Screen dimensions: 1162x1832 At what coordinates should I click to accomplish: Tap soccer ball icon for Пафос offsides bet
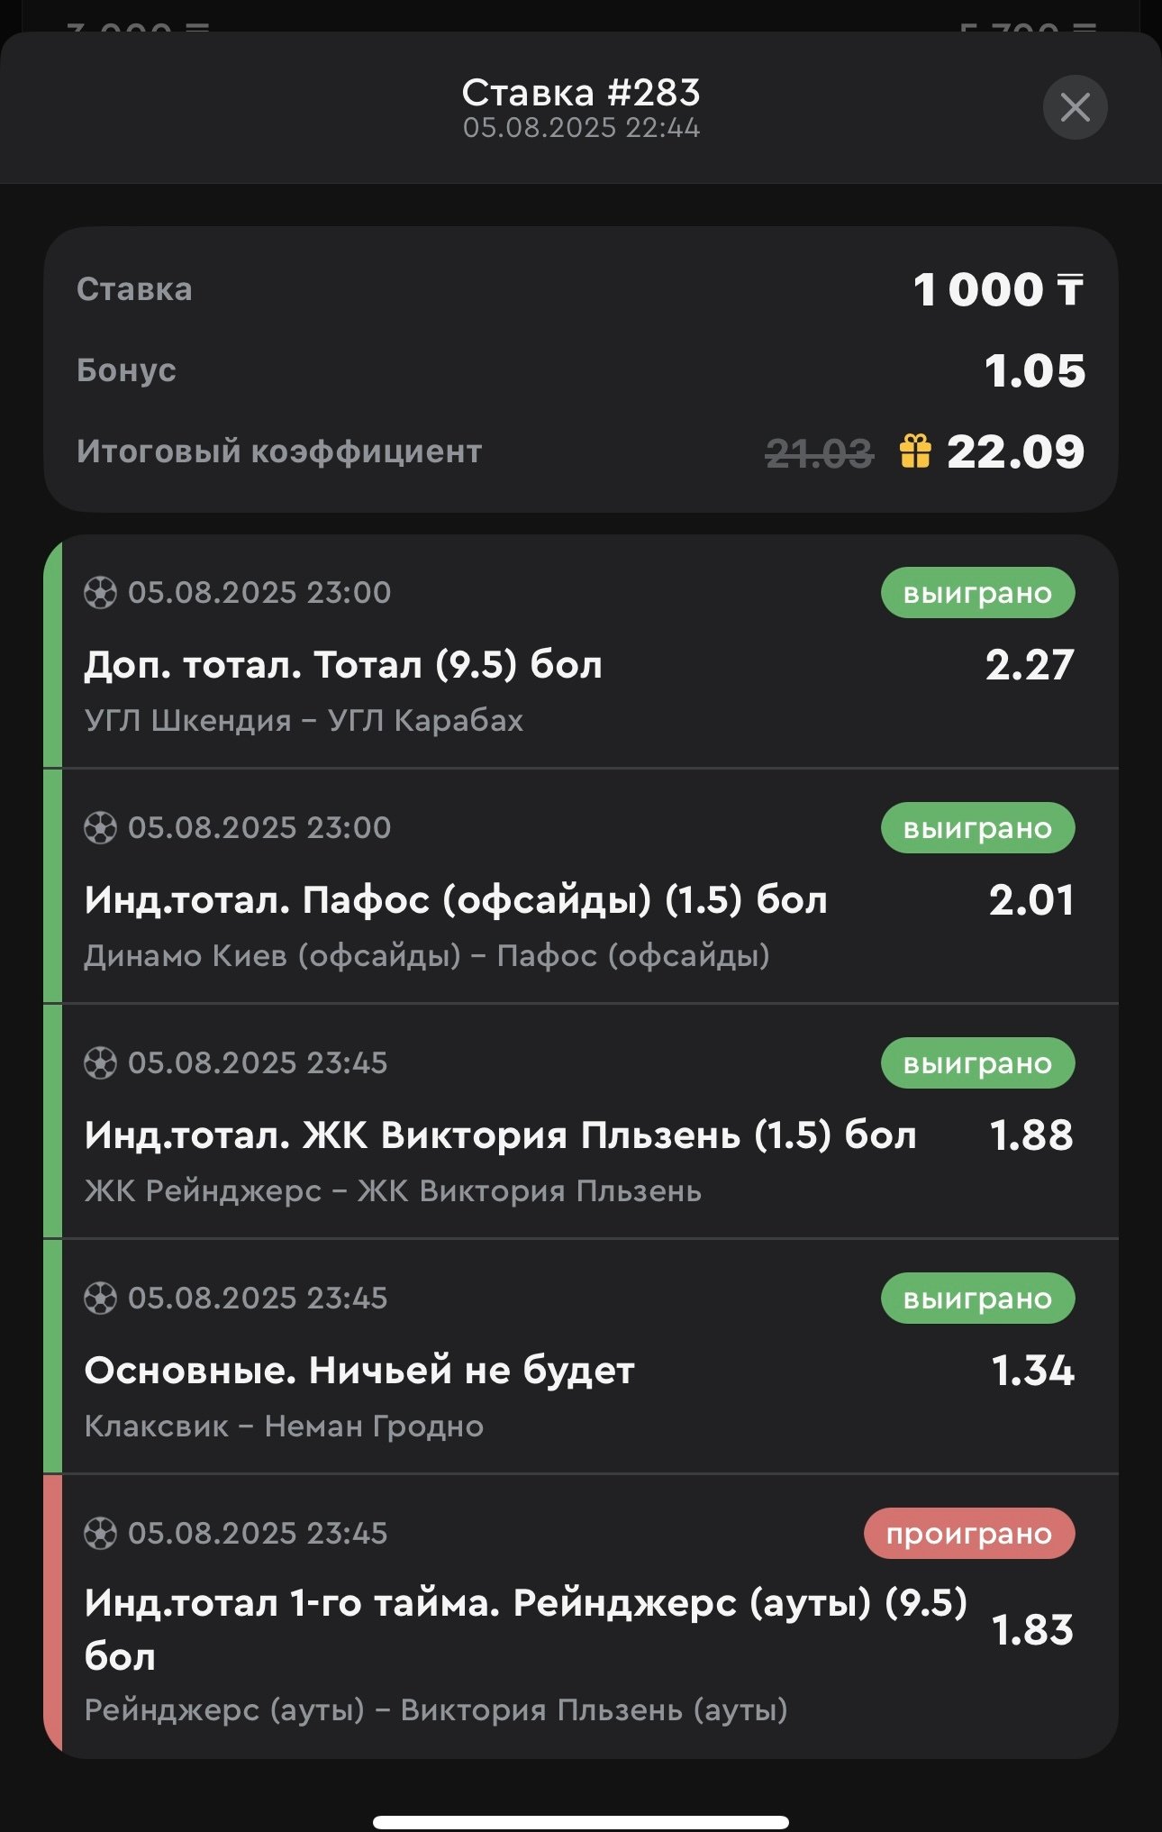coord(100,828)
